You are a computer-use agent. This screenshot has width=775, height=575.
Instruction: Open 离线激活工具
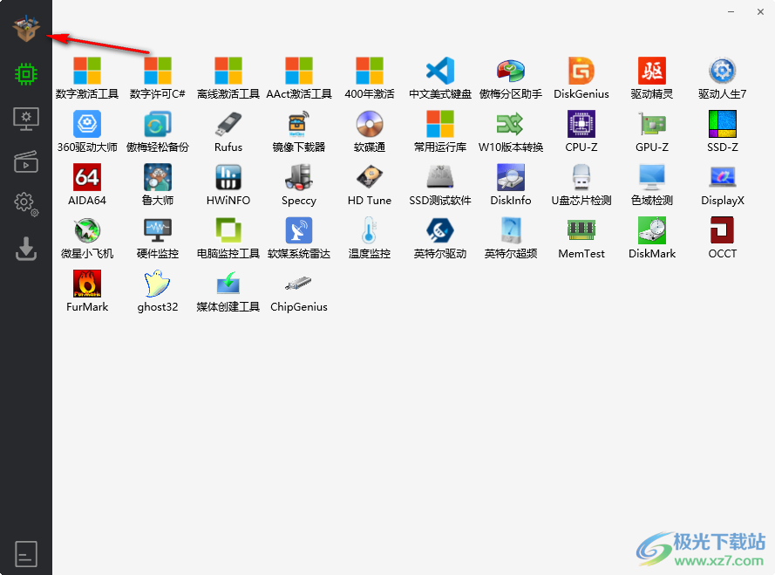tap(228, 79)
